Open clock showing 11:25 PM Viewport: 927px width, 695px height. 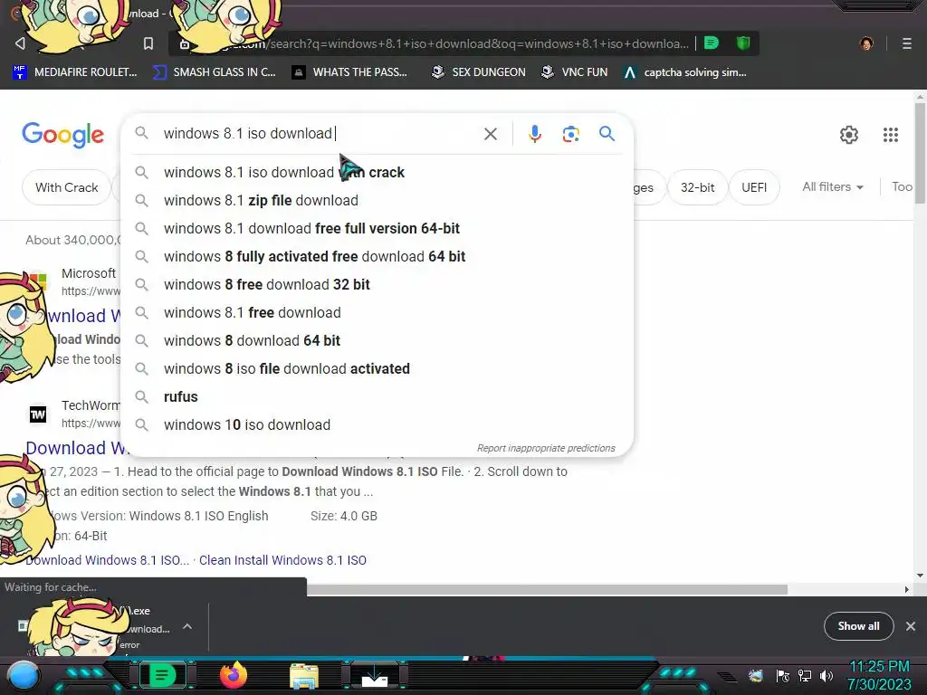[879, 675]
